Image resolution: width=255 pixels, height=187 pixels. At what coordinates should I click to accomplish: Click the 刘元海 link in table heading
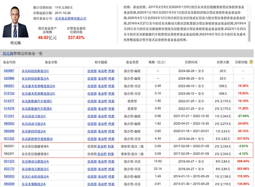point(8,53)
